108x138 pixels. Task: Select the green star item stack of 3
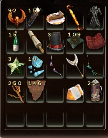(16, 66)
